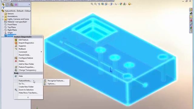Switch to ConfigurationManager tab icon
This screenshot has width=194, height=109.
click(12, 5)
